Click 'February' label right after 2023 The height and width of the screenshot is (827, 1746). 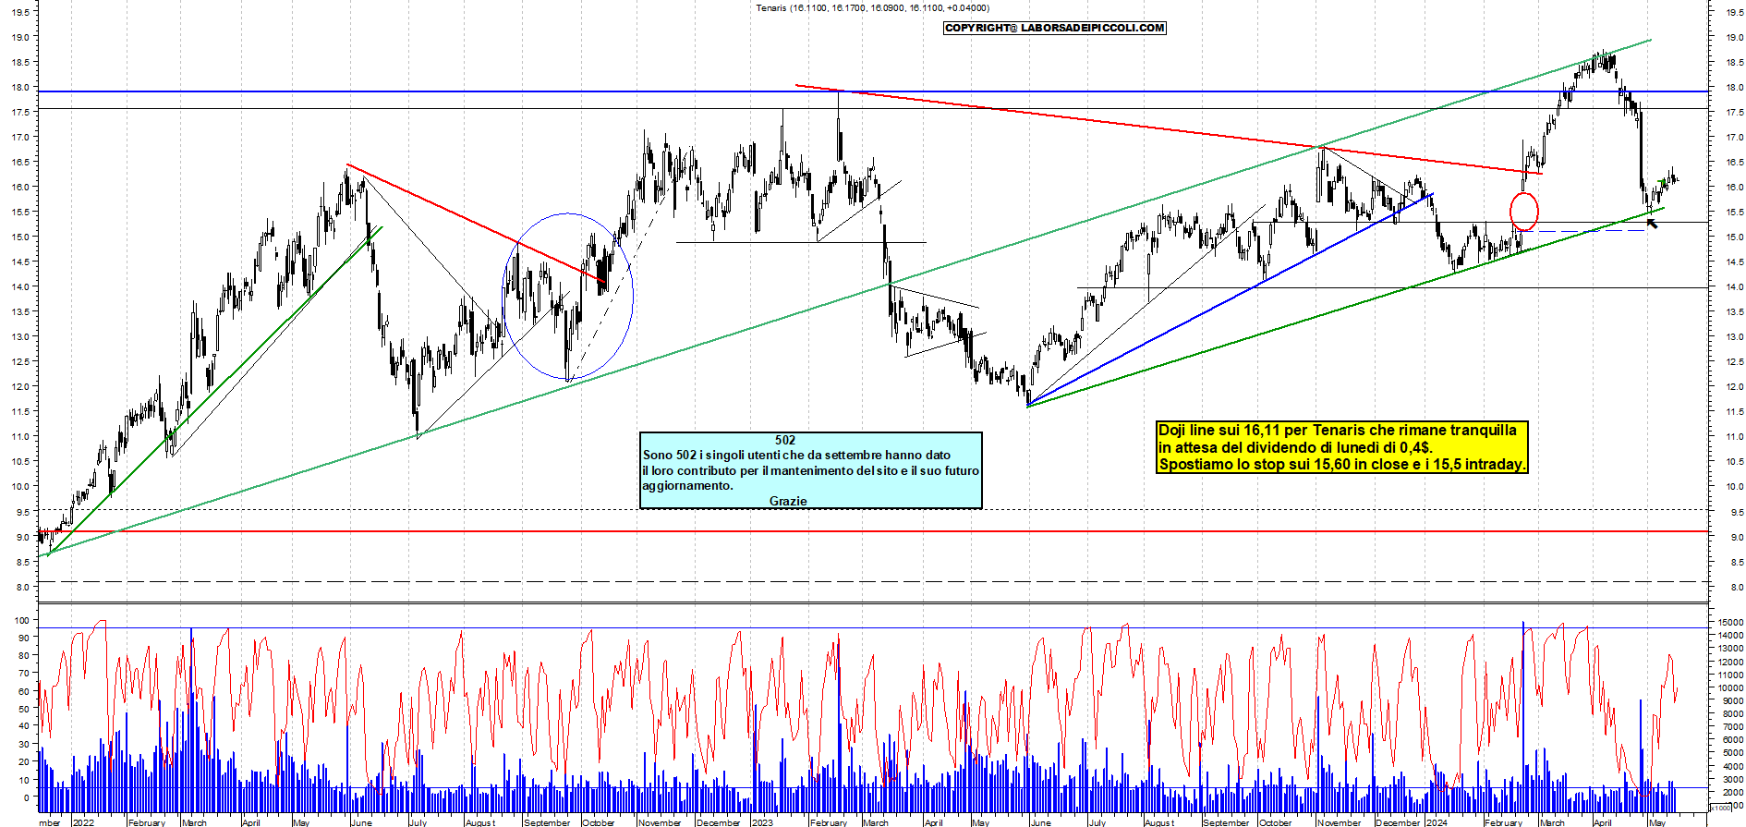pos(828,821)
